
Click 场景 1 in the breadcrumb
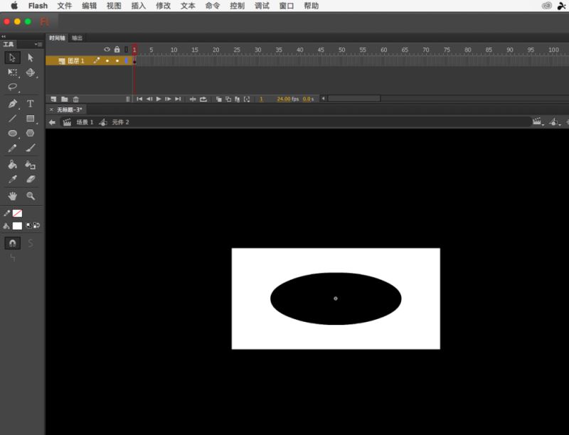(x=85, y=122)
